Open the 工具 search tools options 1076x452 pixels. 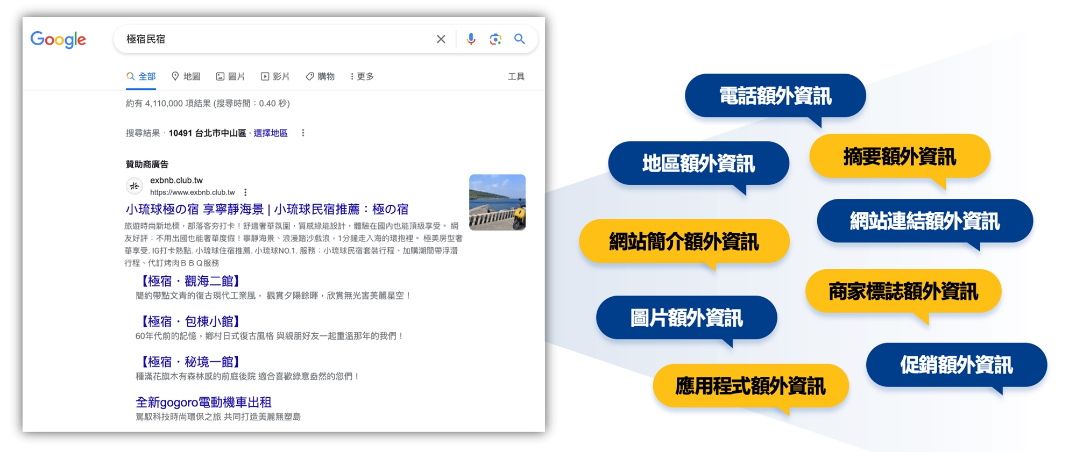pyautogui.click(x=516, y=76)
